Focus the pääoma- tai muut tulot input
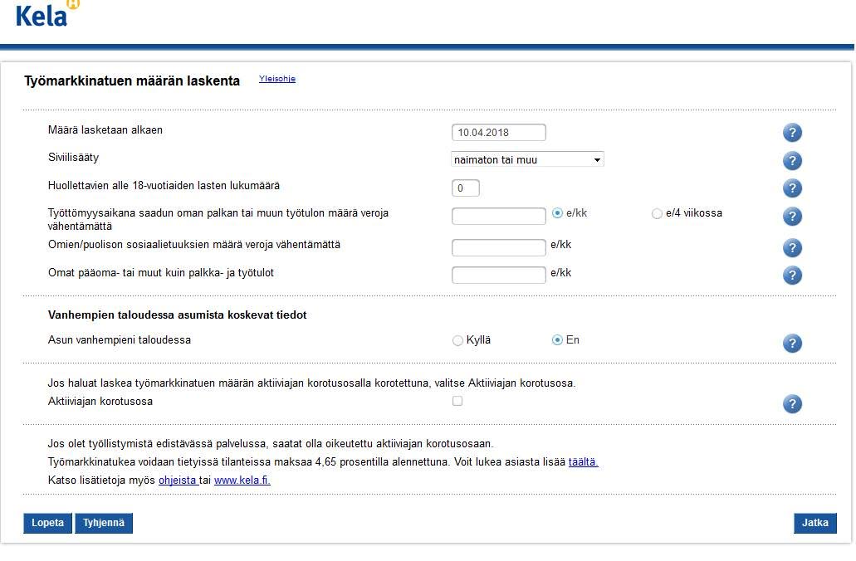Viewport: 856px width, 561px height. click(498, 275)
